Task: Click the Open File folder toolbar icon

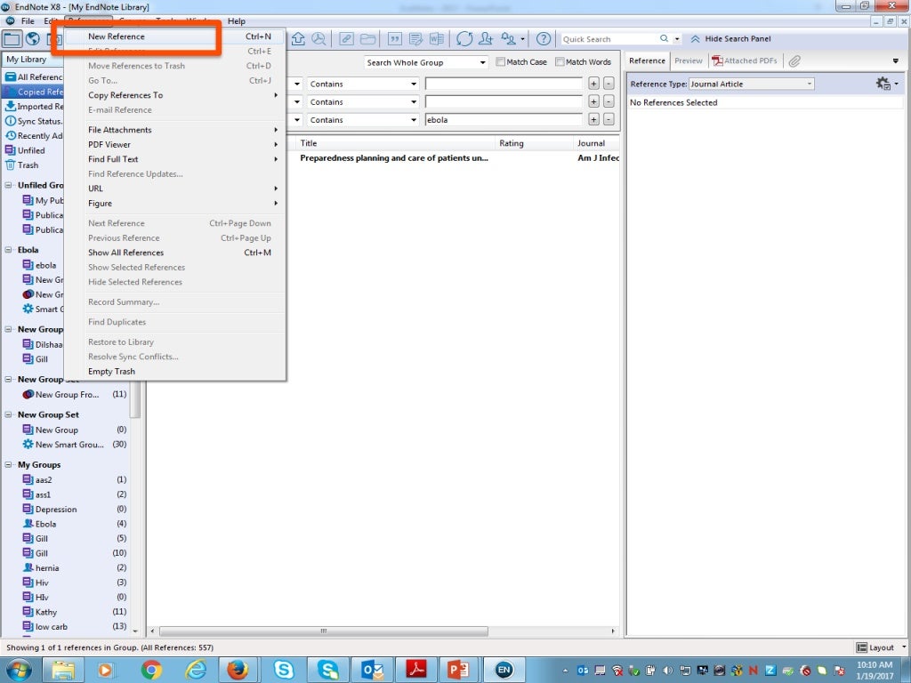Action: click(367, 39)
